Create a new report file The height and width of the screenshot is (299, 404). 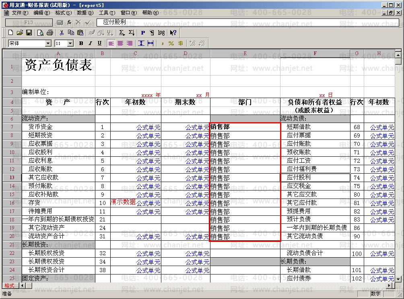coord(10,33)
